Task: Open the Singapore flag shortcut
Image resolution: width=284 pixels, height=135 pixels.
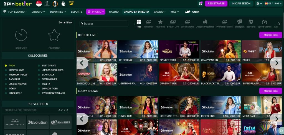Action: (x=39, y=3)
